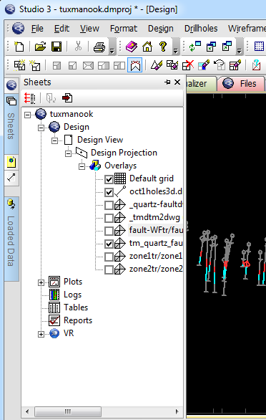Switch to the Files tab
The height and width of the screenshot is (420, 266).
click(241, 84)
